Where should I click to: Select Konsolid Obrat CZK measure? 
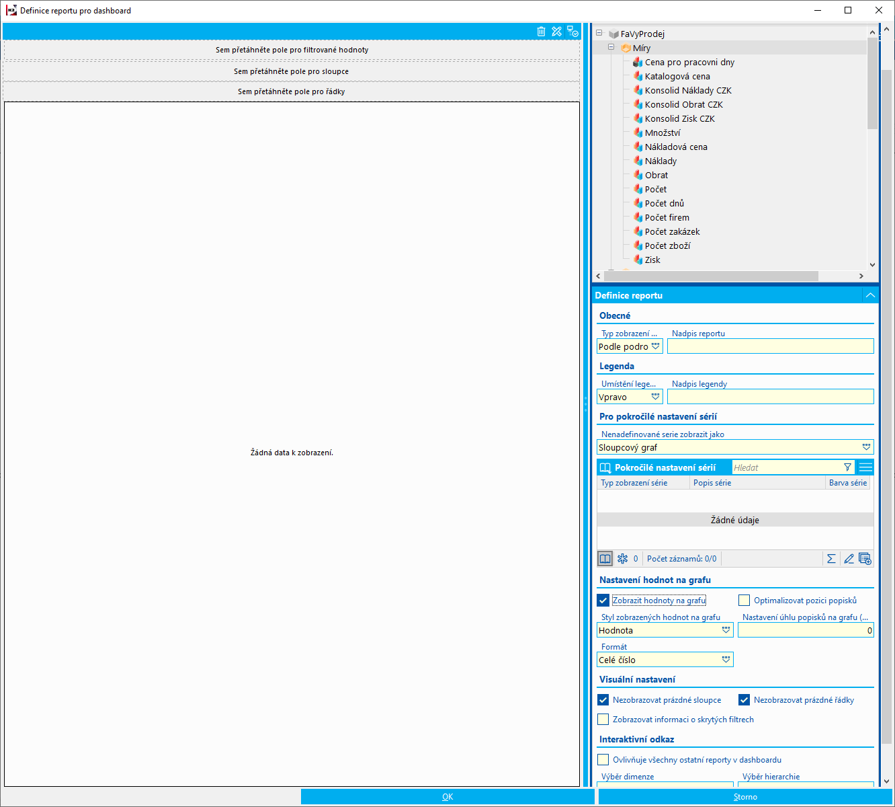[x=684, y=104]
